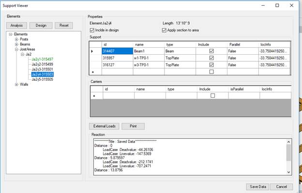This screenshot has width=302, height=193.
Task: Click Save Data button
Action: (x=257, y=187)
